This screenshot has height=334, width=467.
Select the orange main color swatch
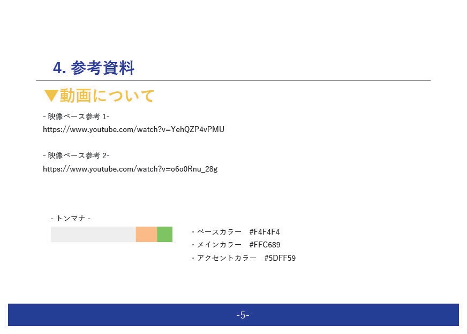pos(146,234)
